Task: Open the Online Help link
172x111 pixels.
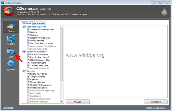Action: click(8, 108)
